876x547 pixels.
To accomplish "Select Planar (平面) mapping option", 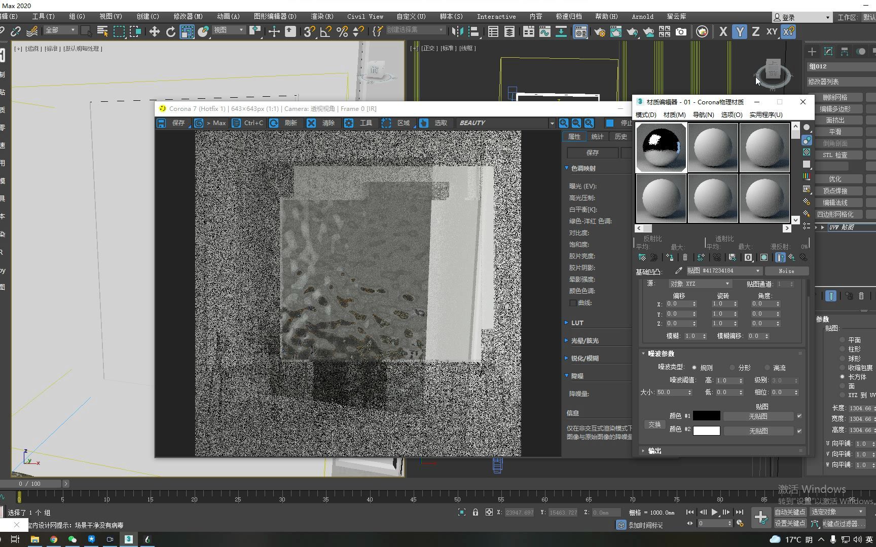I will 843,340.
